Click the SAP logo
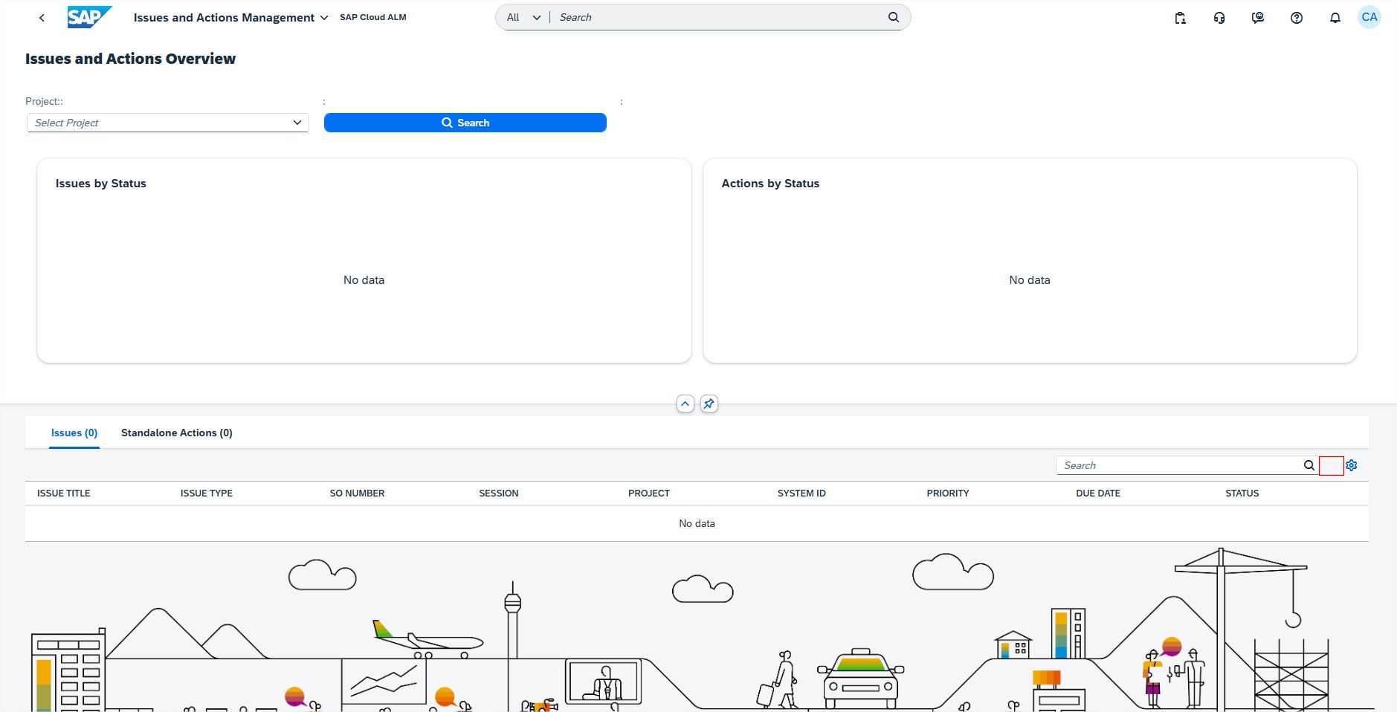 coord(89,17)
